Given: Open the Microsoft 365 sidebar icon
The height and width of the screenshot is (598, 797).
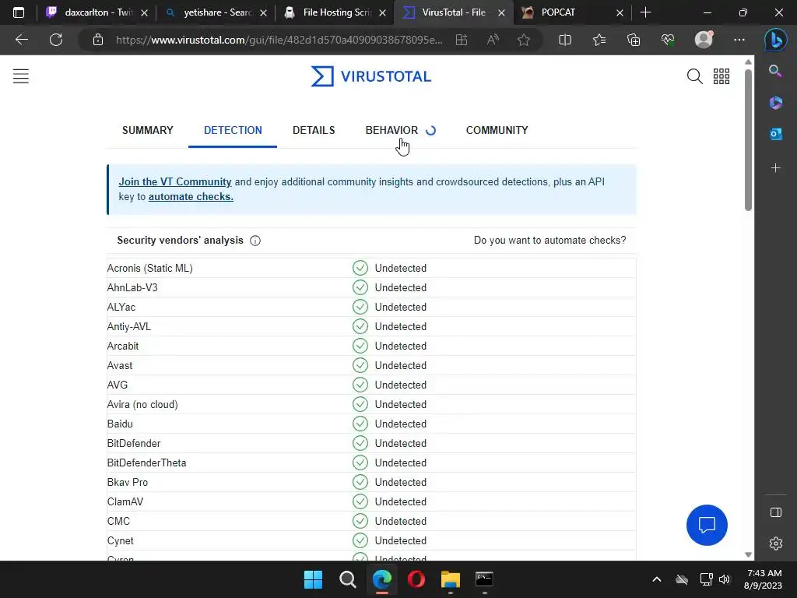Looking at the screenshot, I should [776, 102].
